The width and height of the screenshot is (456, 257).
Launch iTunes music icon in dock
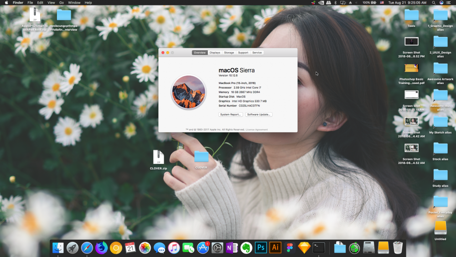point(174,248)
